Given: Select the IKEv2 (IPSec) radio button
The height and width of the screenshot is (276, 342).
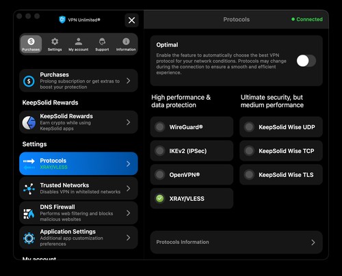Looking at the screenshot, I should (160, 151).
